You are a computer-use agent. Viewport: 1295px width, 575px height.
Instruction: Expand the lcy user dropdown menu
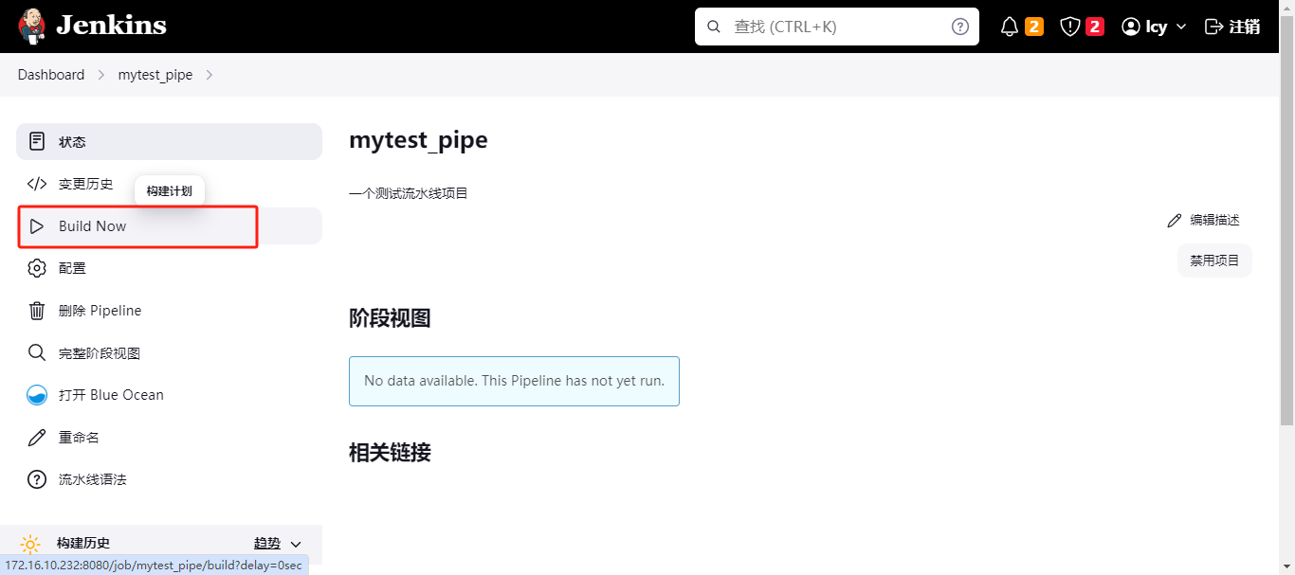pyautogui.click(x=1181, y=27)
